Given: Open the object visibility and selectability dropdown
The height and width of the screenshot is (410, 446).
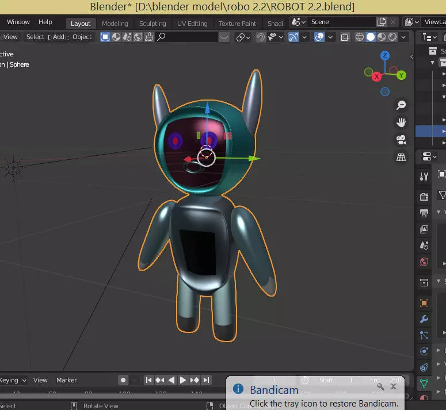Looking at the screenshot, I should (x=276, y=37).
